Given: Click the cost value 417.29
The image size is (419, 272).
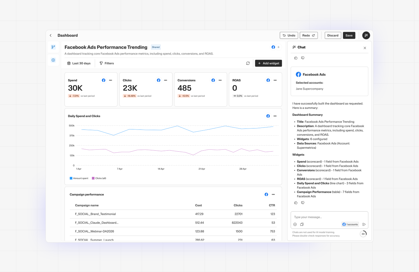Looking at the screenshot, I should coord(199,214).
